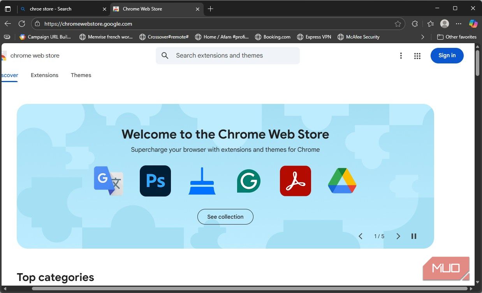
Task: Click the vertical page scrollbar
Action: click(x=478, y=62)
